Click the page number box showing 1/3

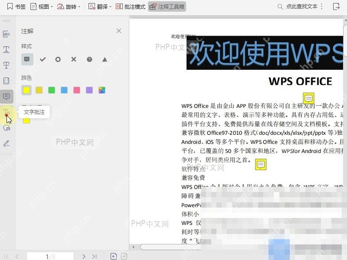(50, 256)
